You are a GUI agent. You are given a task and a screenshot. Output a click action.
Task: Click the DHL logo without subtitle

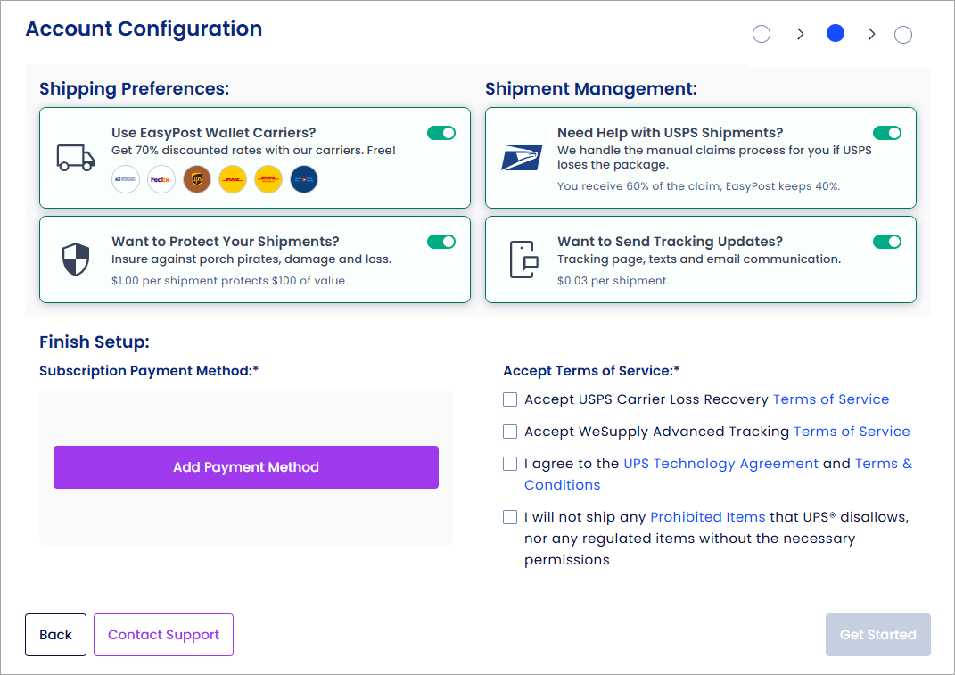pos(233,180)
